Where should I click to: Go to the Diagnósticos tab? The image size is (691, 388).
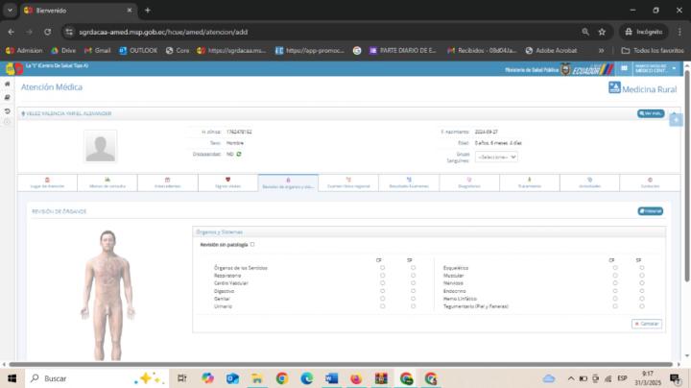(x=468, y=182)
